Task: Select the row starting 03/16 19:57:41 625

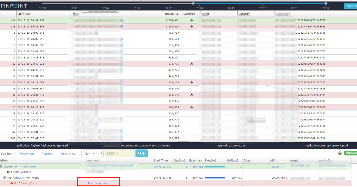Action: [178, 138]
